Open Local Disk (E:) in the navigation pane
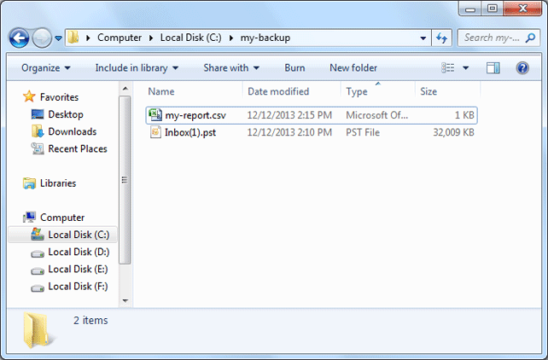 click(x=78, y=270)
